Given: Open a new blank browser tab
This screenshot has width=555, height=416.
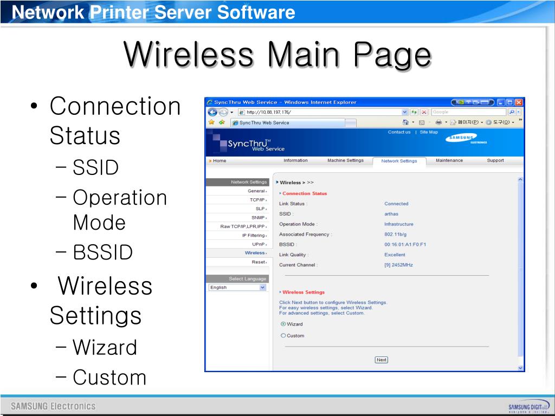Looking at the screenshot, I should coord(351,123).
